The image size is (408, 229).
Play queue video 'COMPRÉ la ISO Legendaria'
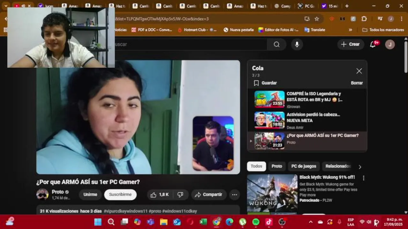point(307,99)
